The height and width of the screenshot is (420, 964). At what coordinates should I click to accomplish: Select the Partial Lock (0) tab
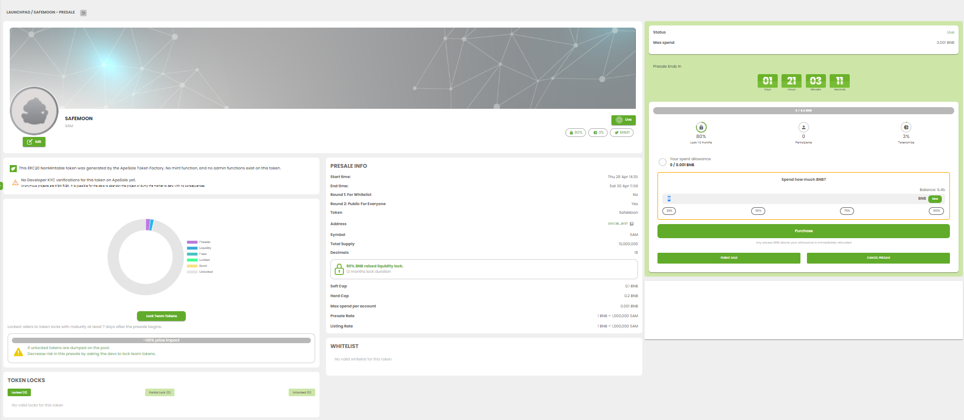point(160,392)
